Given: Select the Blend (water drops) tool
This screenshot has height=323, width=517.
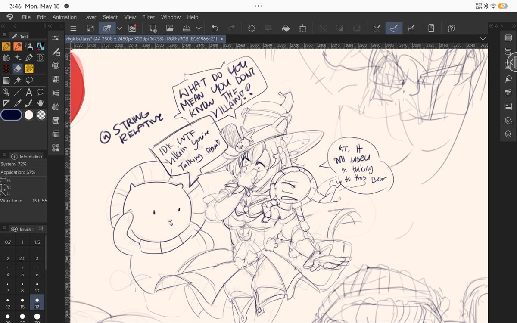Looking at the screenshot, I should [6, 57].
